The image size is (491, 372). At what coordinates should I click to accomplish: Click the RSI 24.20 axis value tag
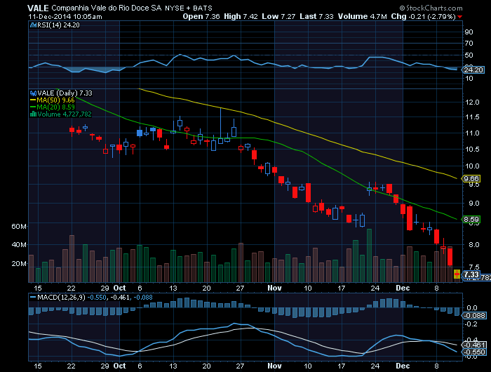pyautogui.click(x=473, y=69)
